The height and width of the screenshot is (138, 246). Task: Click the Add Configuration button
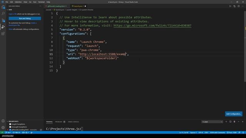tap(234, 114)
